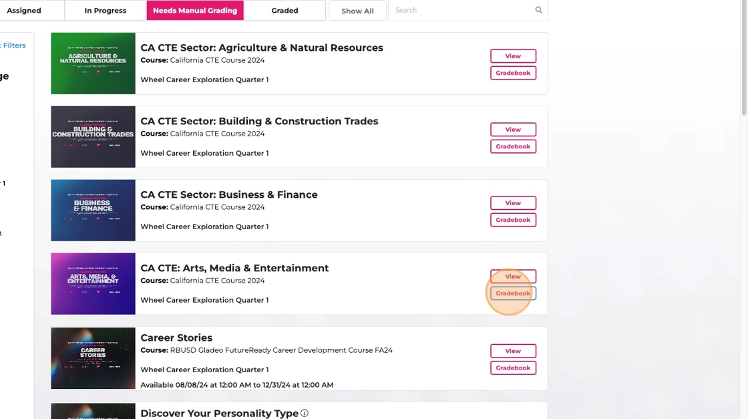Click title CA CTE: Arts, Media & Entertainment
The width and height of the screenshot is (748, 419).
[234, 268]
